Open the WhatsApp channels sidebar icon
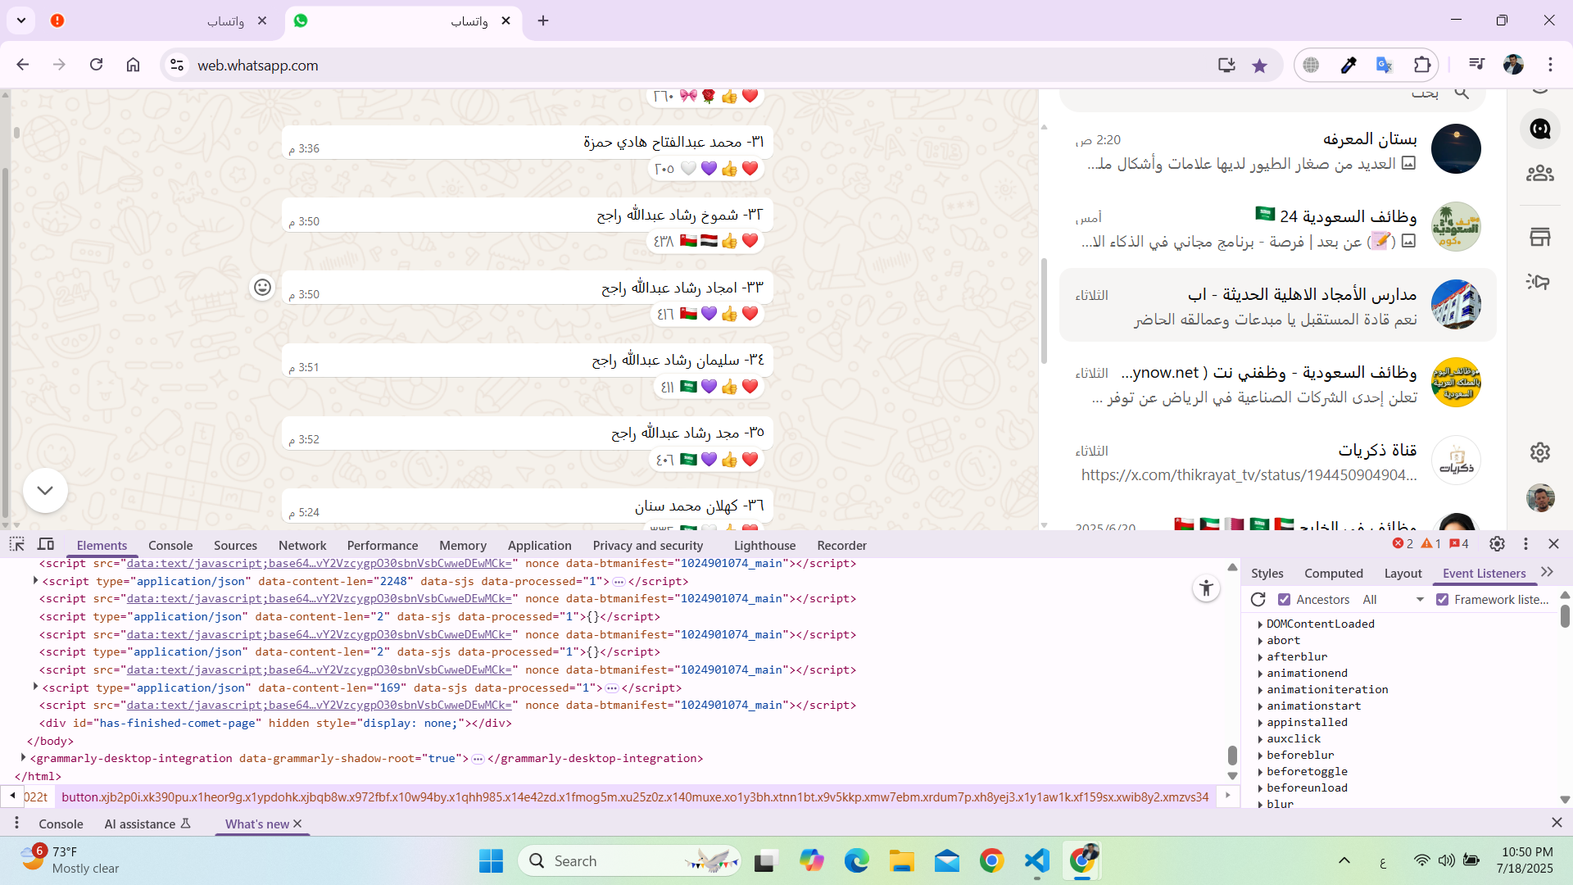 coord(1539,129)
